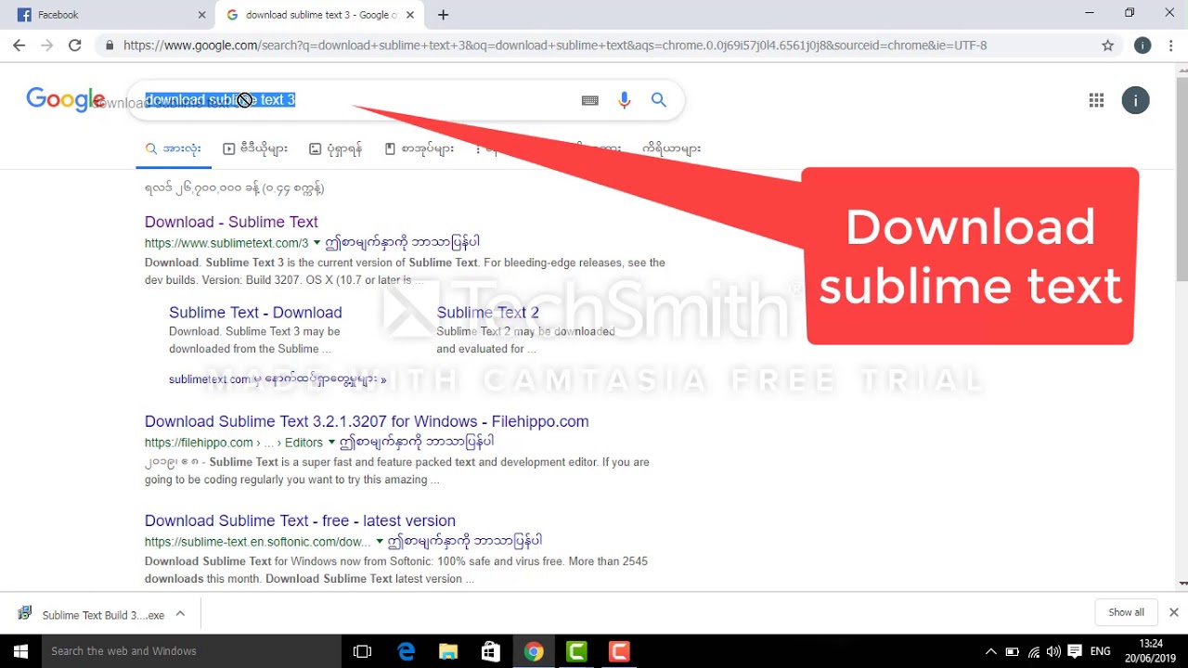Expand dropdown arrow beside filehippo.com URL
The width and height of the screenshot is (1188, 668).
coord(331,443)
